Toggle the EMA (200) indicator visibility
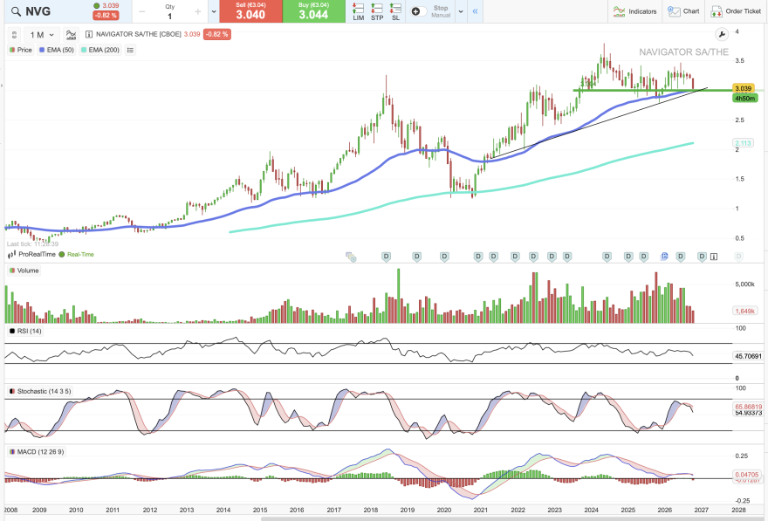This screenshot has width=768, height=521. tap(99, 50)
